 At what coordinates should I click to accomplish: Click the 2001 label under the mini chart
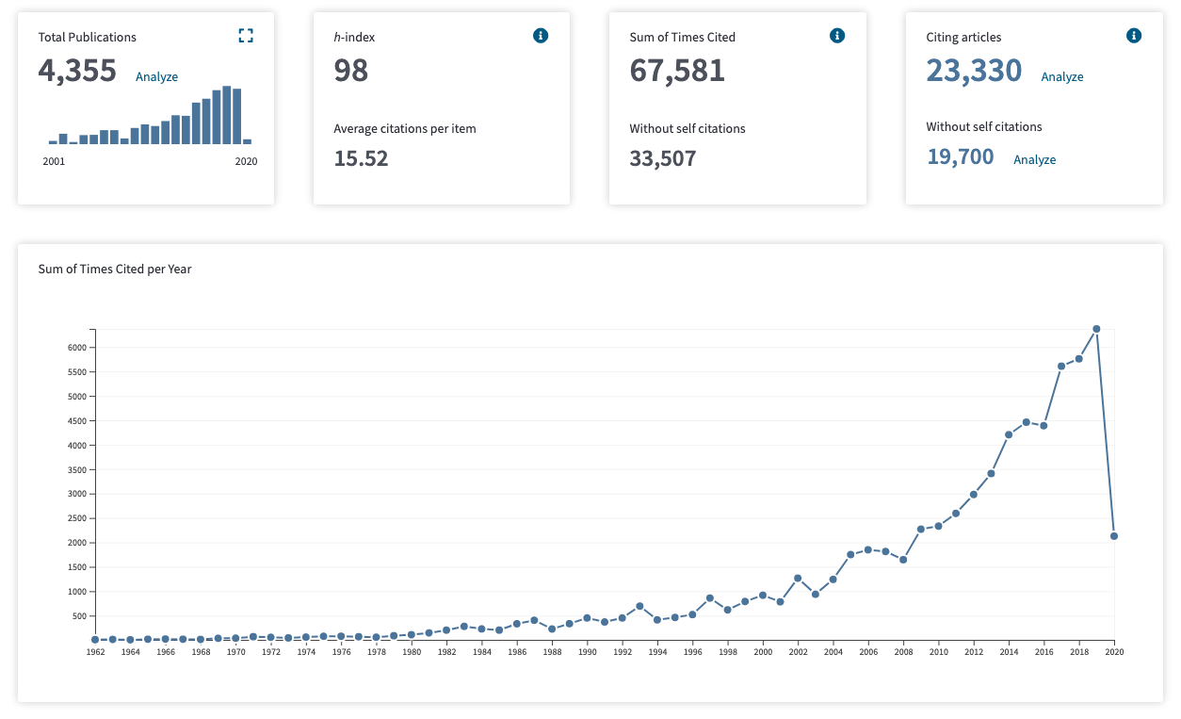tap(54, 161)
